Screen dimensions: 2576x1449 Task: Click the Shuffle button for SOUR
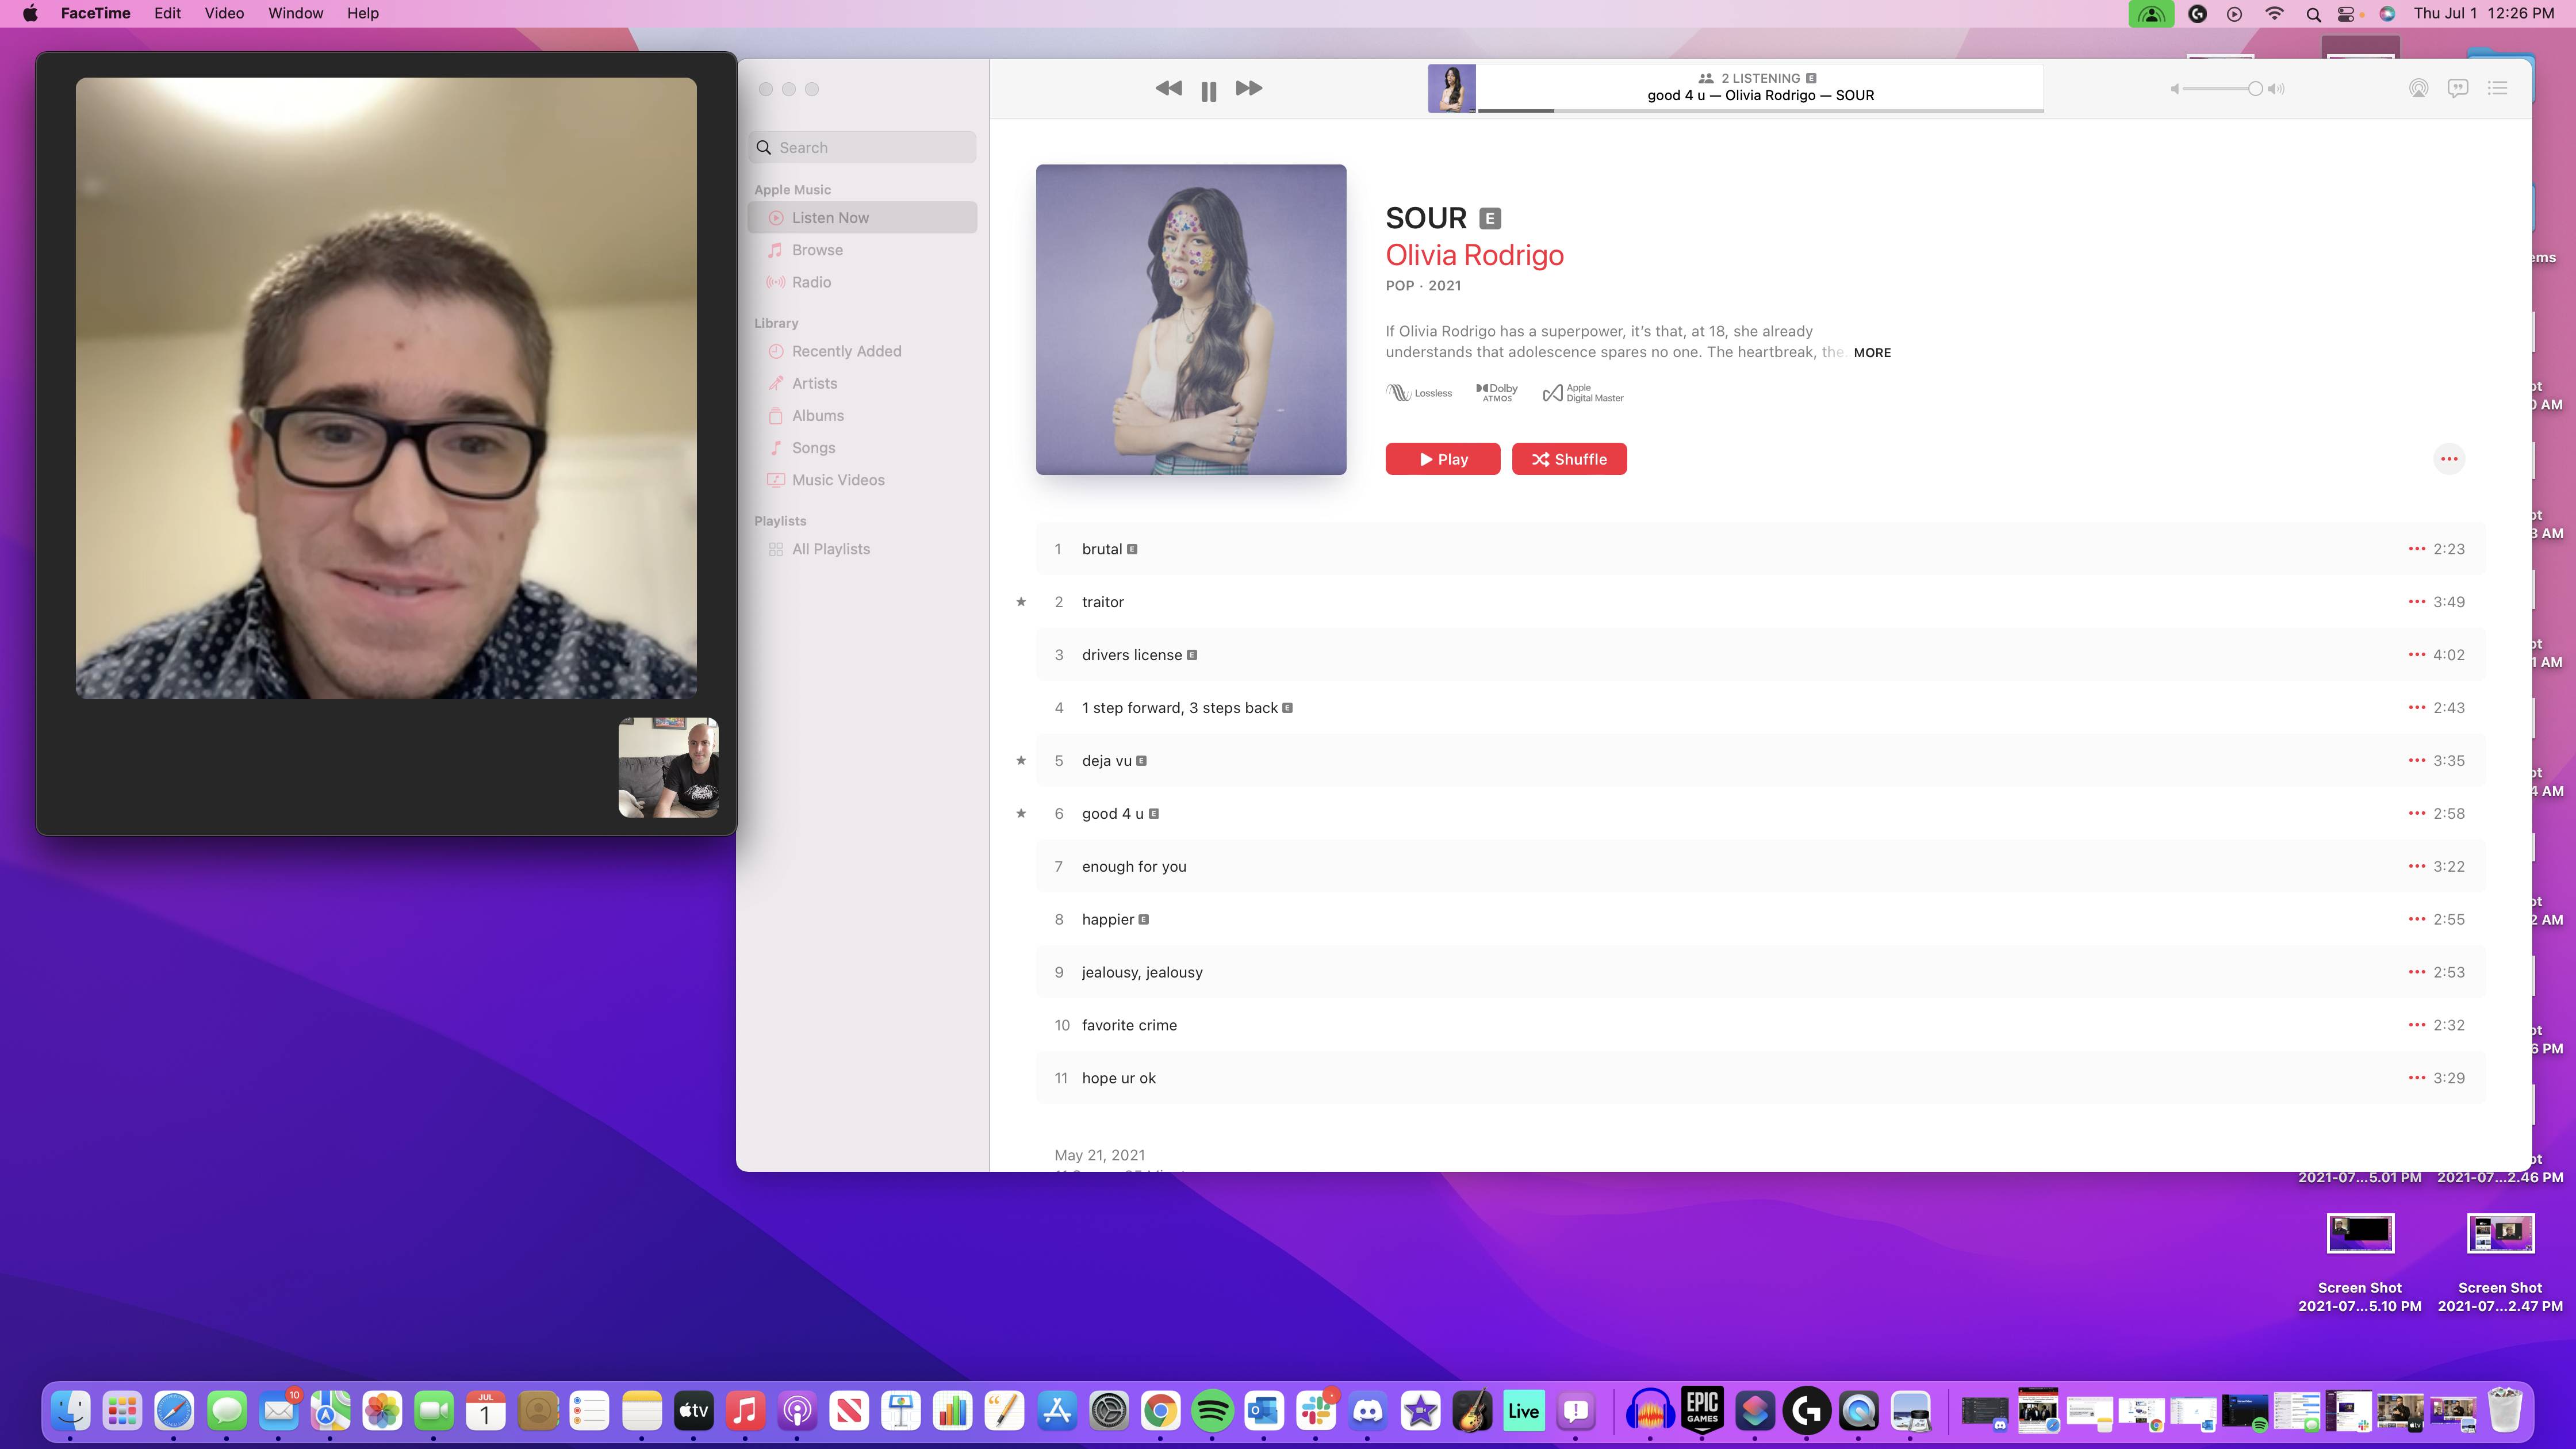[1569, 459]
